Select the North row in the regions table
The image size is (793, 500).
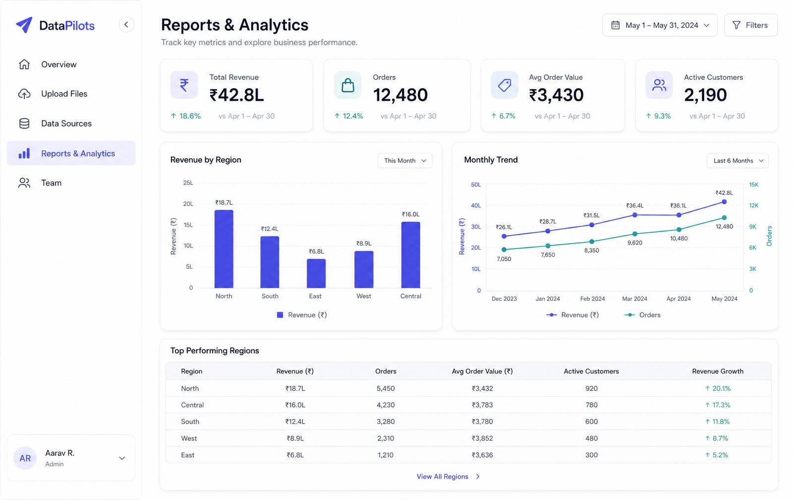(x=468, y=388)
